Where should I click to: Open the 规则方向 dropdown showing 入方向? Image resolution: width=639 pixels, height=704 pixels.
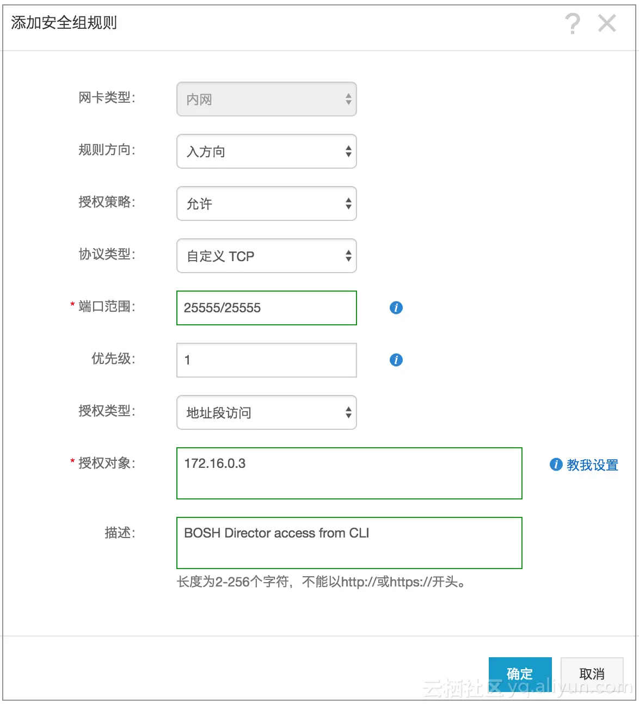click(x=267, y=151)
